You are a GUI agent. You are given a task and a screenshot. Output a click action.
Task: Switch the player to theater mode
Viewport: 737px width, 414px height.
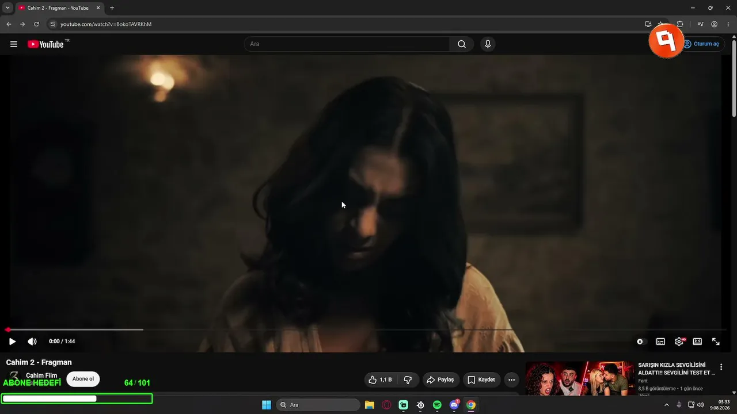click(x=697, y=342)
